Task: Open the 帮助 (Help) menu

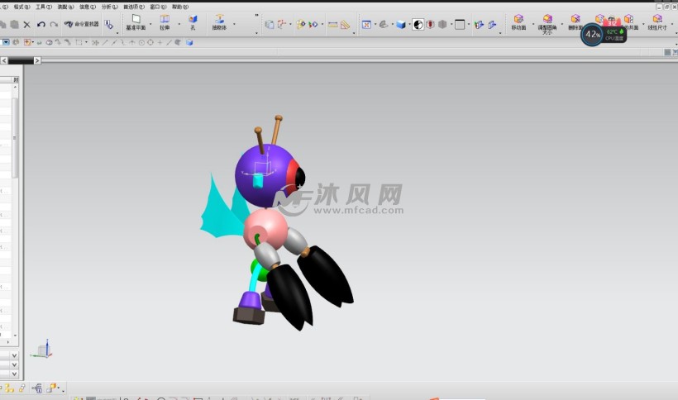Action: 180,7
